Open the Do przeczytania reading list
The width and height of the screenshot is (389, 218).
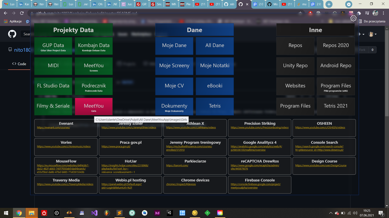(x=372, y=21)
